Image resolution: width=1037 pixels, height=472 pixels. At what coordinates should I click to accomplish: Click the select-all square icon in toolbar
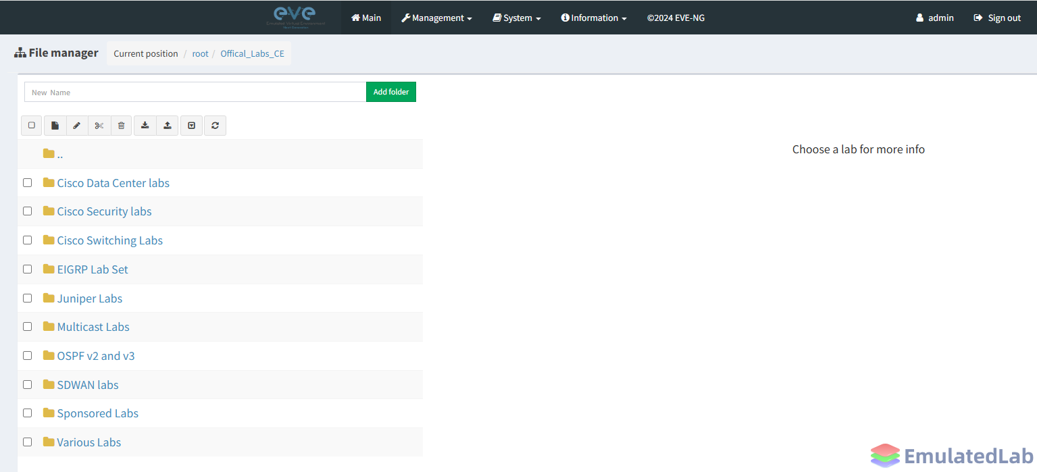(31, 126)
